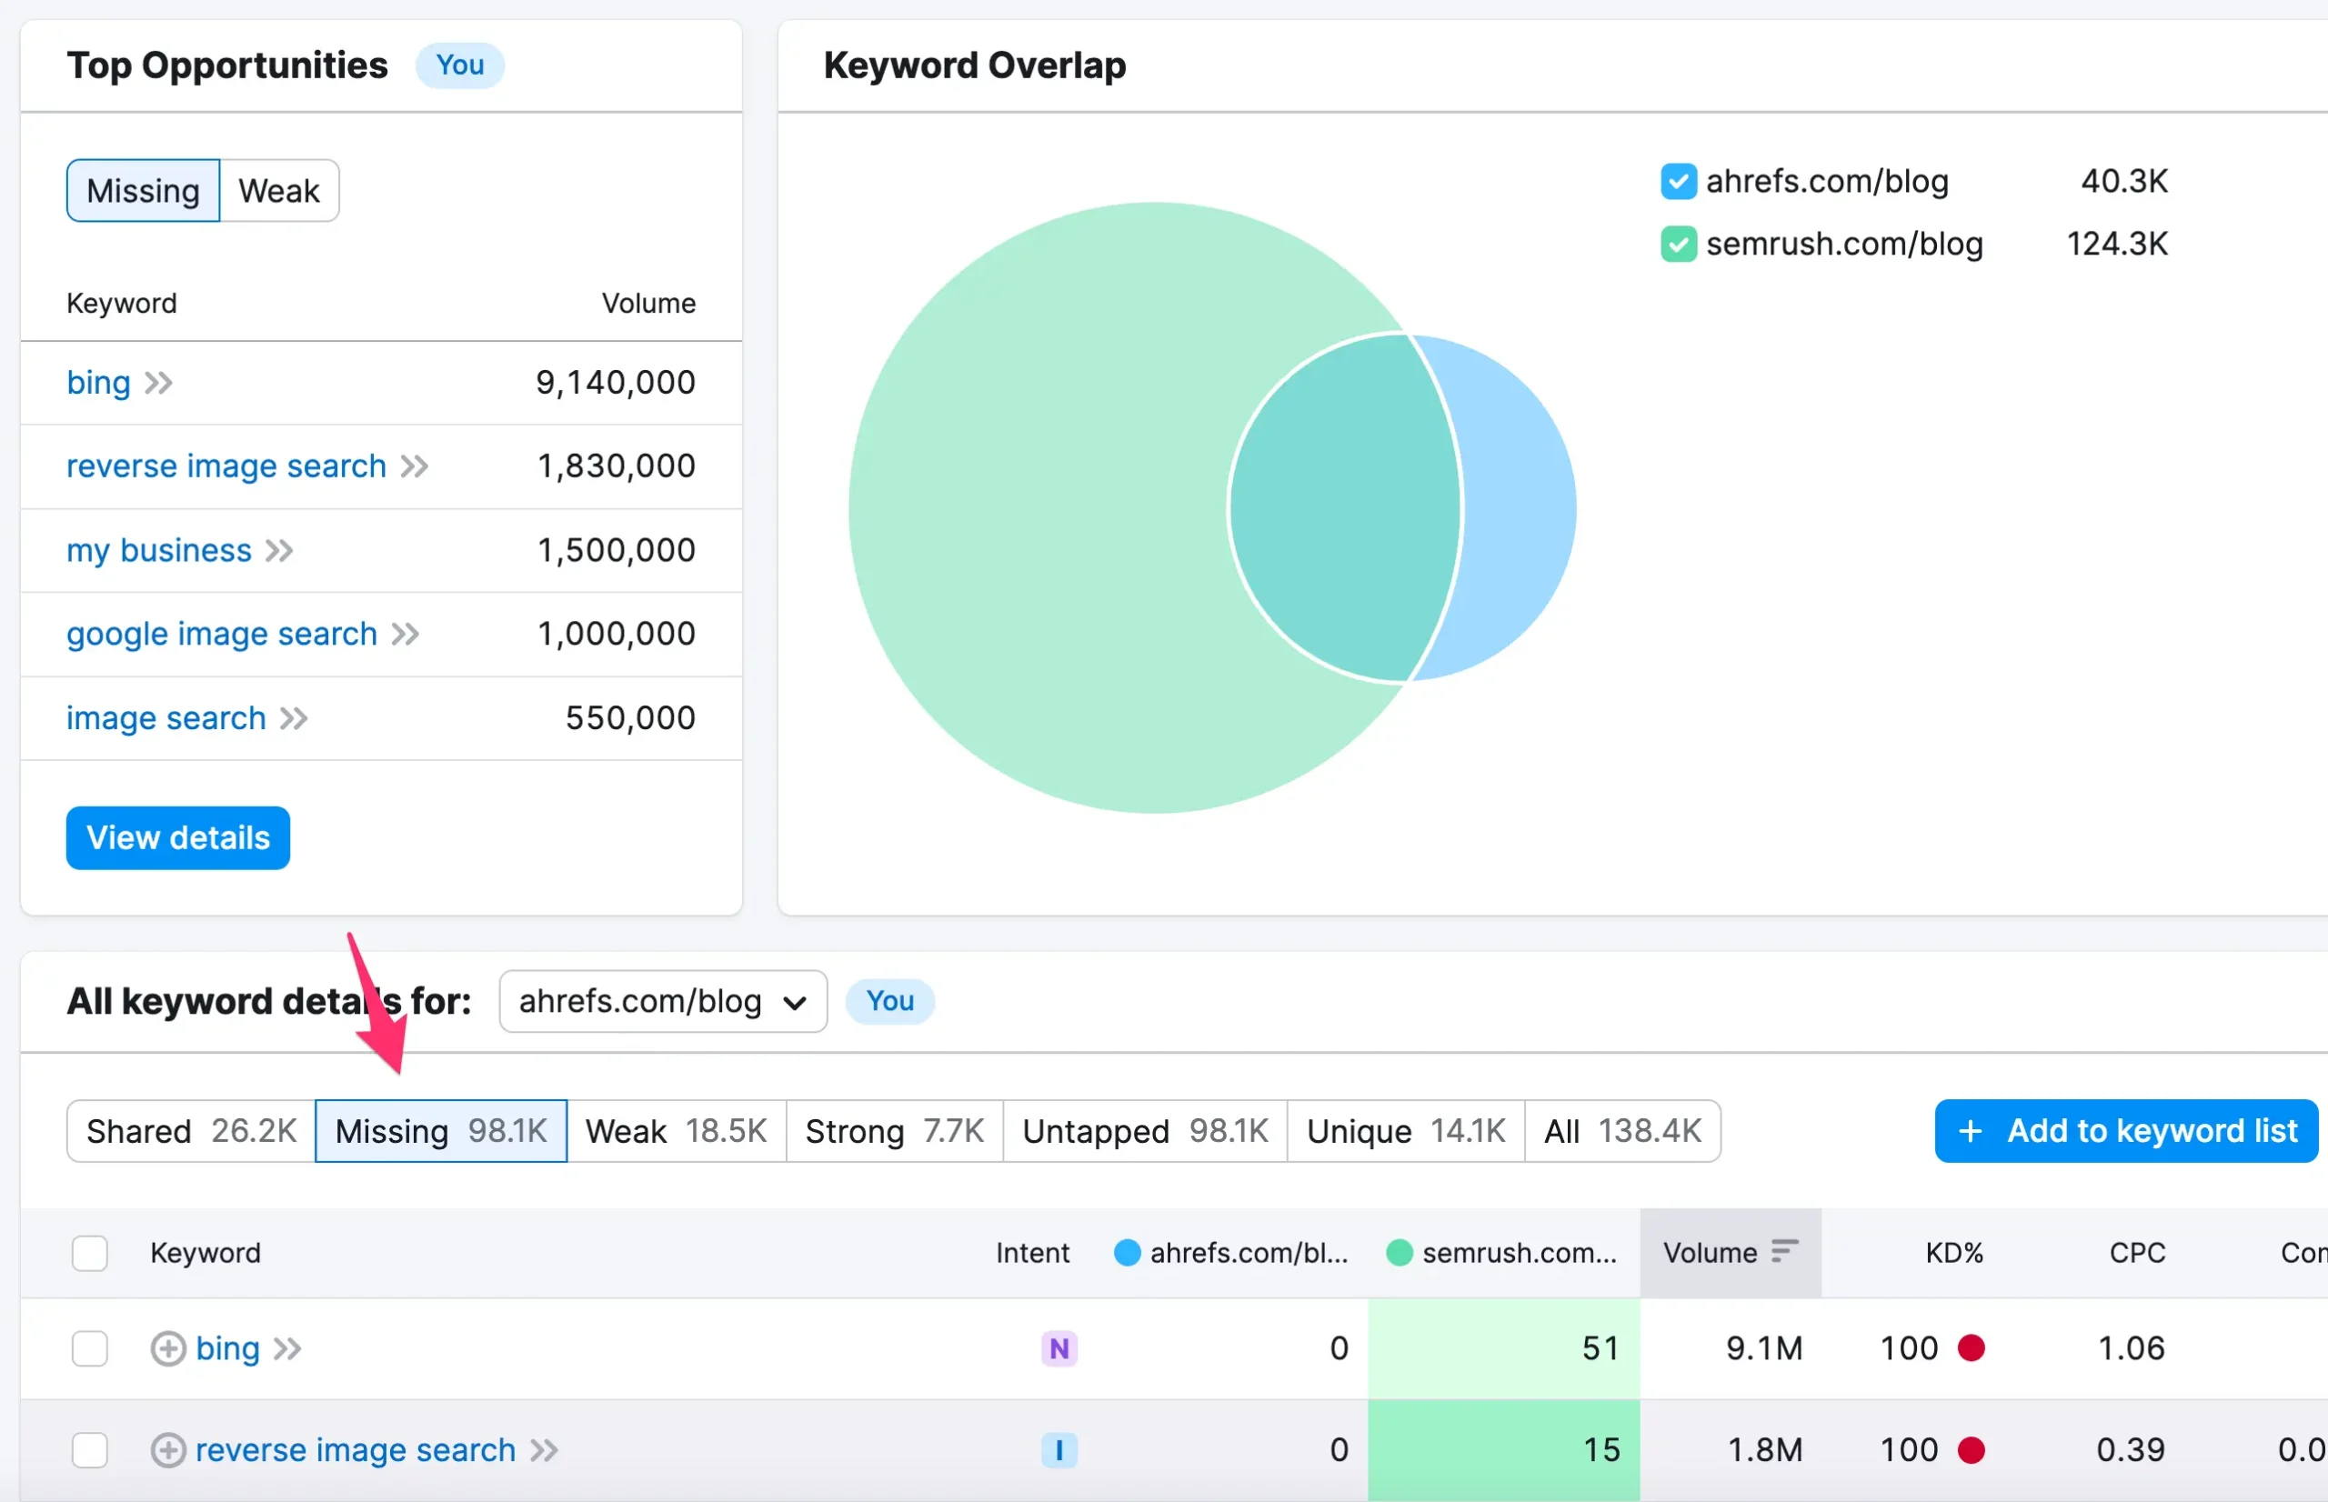Select the checkbox for the bing row
Screen dimensions: 2328x1502
(90, 1349)
